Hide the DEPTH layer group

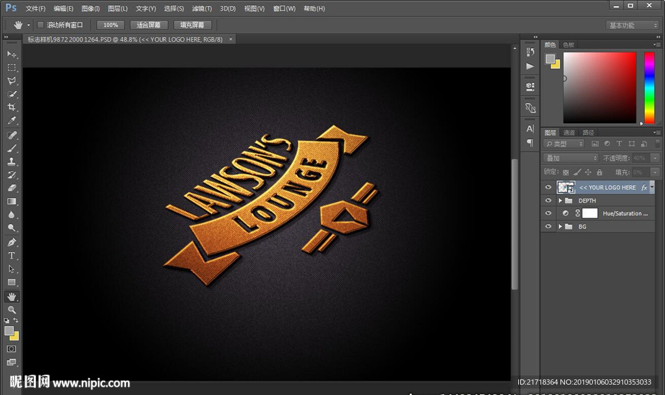548,200
